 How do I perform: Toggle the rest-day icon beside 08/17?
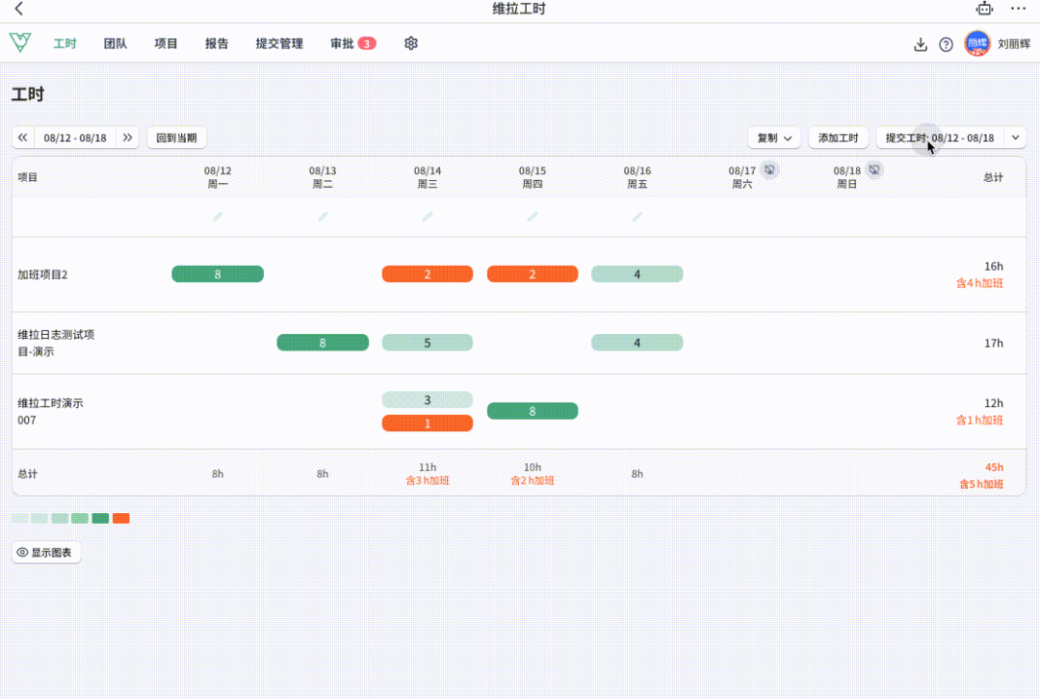tap(769, 169)
